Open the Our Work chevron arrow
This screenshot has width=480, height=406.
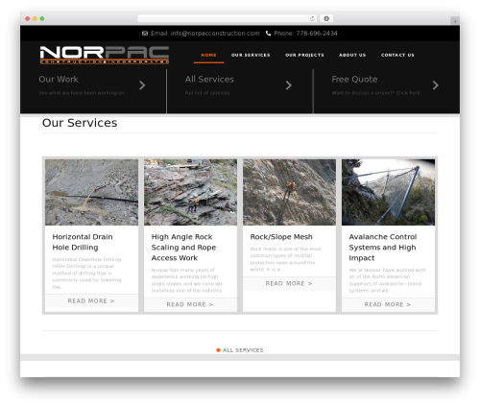(142, 85)
